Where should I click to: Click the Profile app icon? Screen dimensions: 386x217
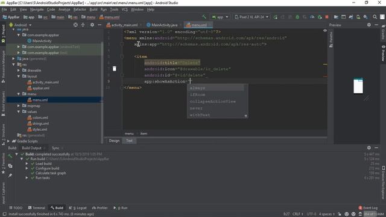click(312, 17)
